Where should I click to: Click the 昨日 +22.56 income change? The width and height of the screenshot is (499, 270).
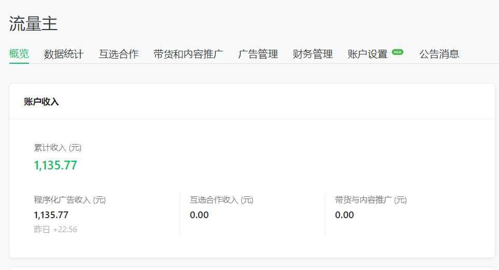click(56, 229)
